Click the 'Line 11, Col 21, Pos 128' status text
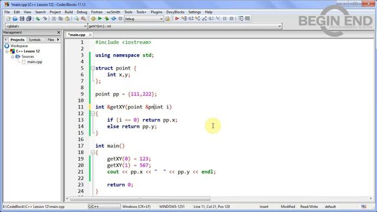Screen dimensions: 377x212 (x=211, y=207)
